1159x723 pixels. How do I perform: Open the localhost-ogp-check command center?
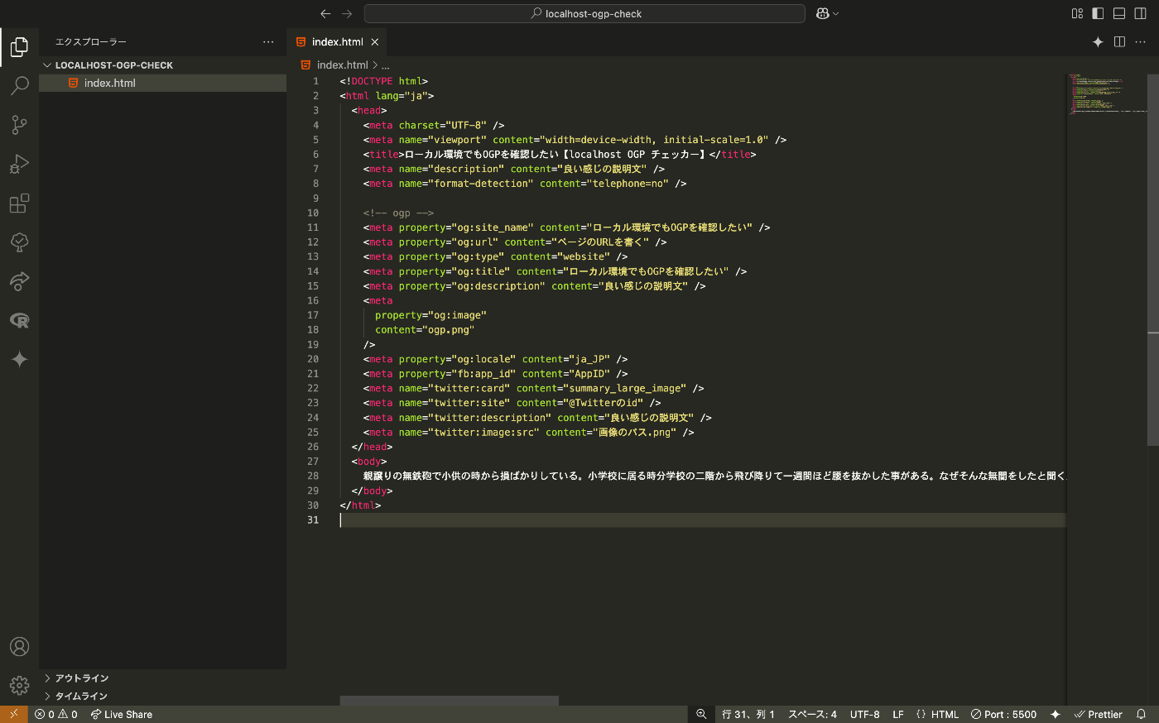click(x=584, y=13)
